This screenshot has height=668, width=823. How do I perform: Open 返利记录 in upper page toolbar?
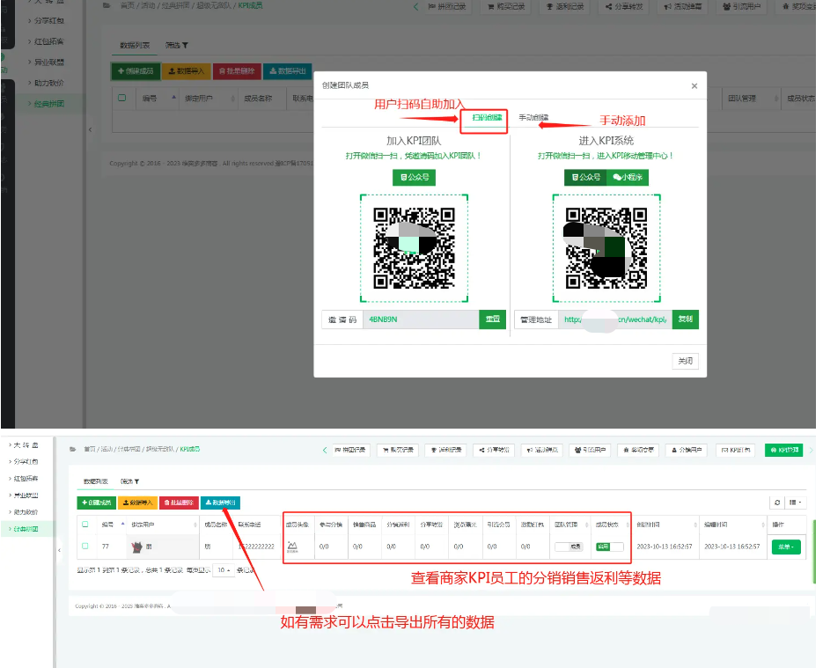(565, 6)
